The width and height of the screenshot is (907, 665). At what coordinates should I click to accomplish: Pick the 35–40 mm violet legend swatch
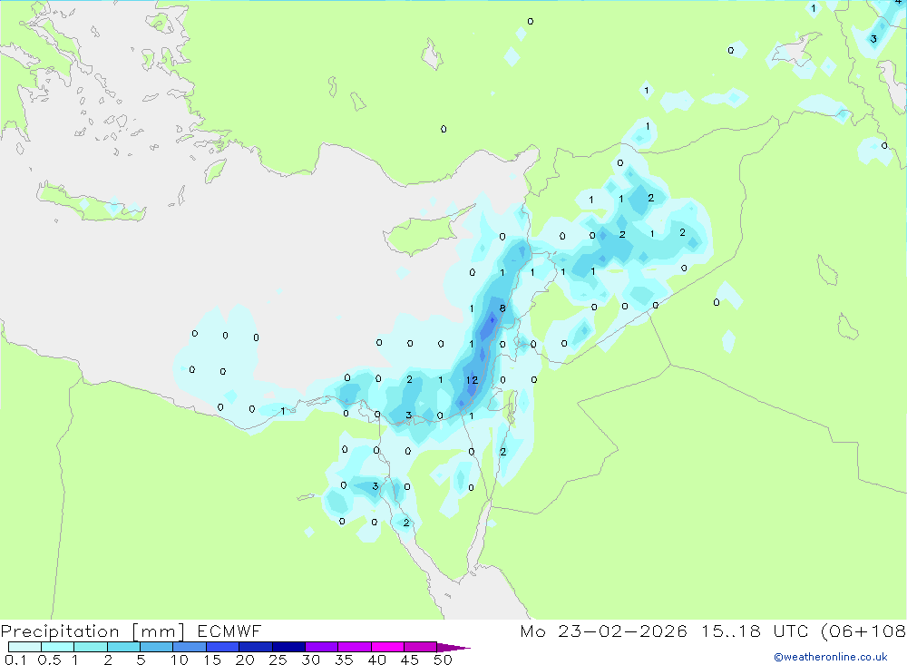[354, 647]
